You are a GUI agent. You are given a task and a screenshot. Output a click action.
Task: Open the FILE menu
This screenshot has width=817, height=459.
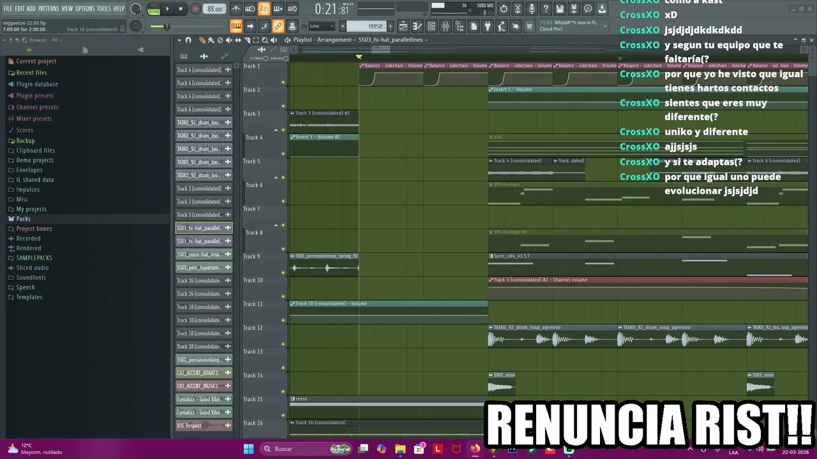point(8,9)
